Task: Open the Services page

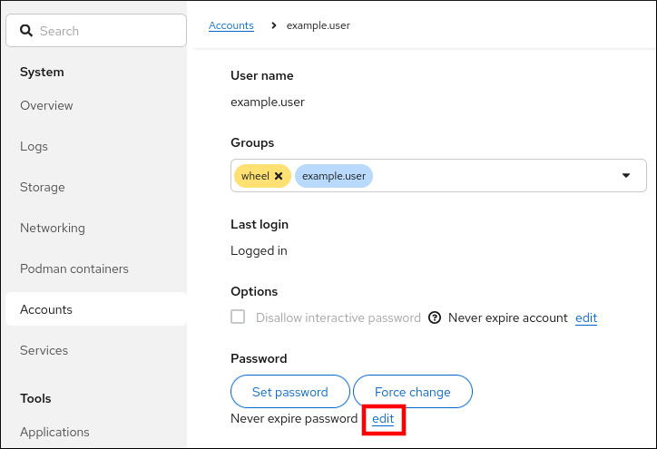Action: pyautogui.click(x=44, y=350)
